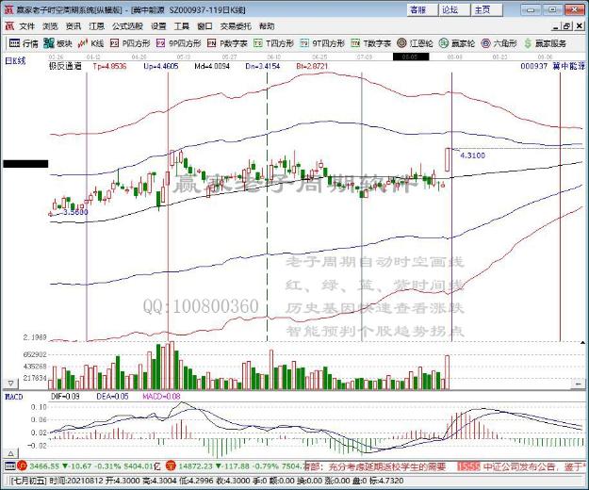Screen dimensions: 589x490
Task: Click red index icon before 14872.23
Action: coord(171,465)
